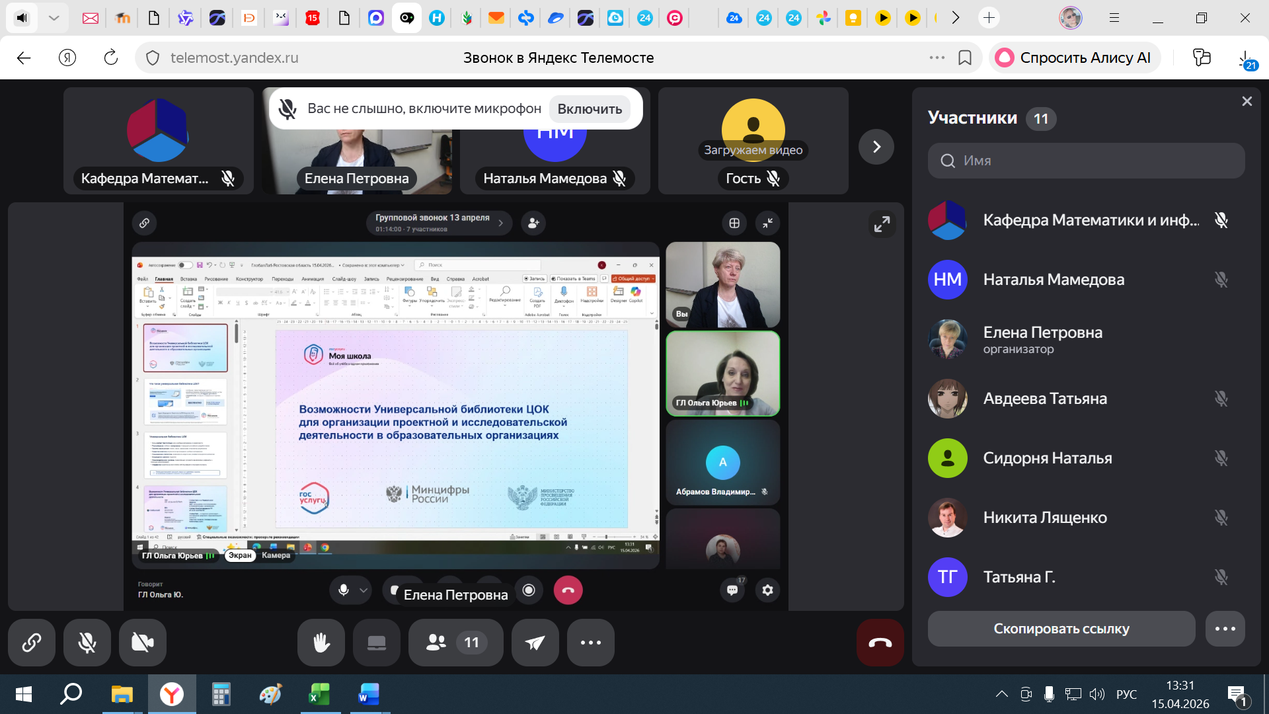Open the microphone dropdown arrow in shared call controls

[x=364, y=590]
